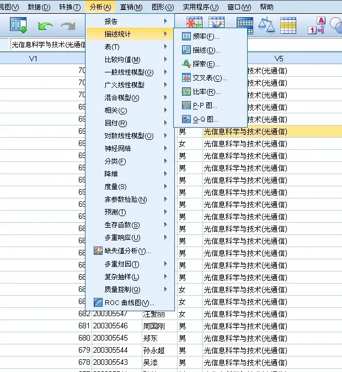342x372 pixels.
Task: Click the ROC curve icon
Action: 98,302
